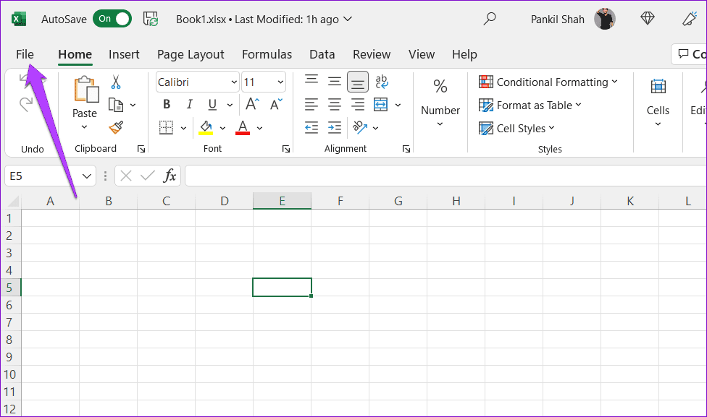Click the Merge and Center icon
Screen dimensions: 707x417
tap(380, 105)
